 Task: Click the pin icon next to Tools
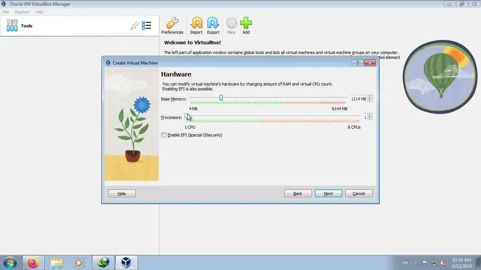point(135,26)
